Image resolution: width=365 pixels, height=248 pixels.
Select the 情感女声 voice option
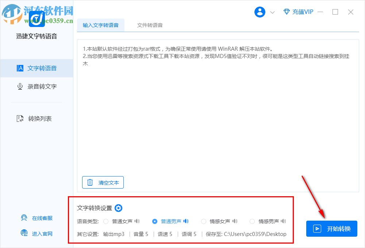[x=204, y=221]
